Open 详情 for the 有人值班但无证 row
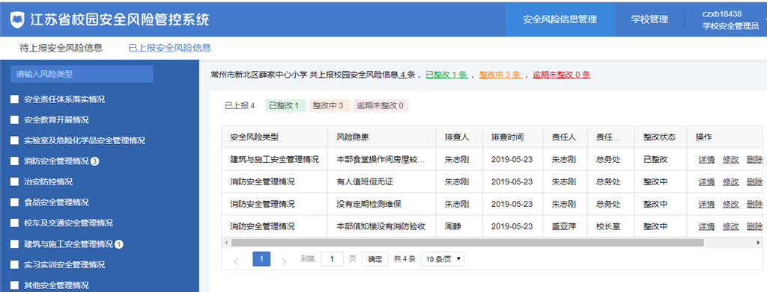Viewport: 767px width, 292px height. (x=706, y=181)
